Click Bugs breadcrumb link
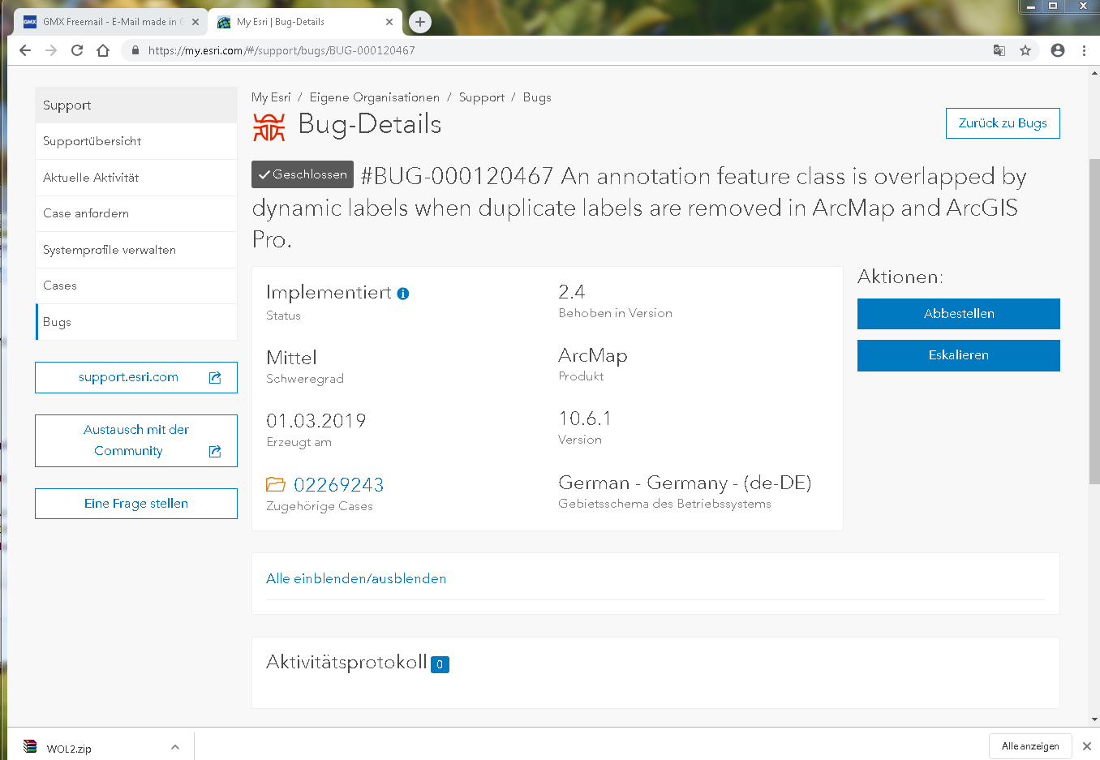This screenshot has width=1100, height=760. click(x=537, y=97)
